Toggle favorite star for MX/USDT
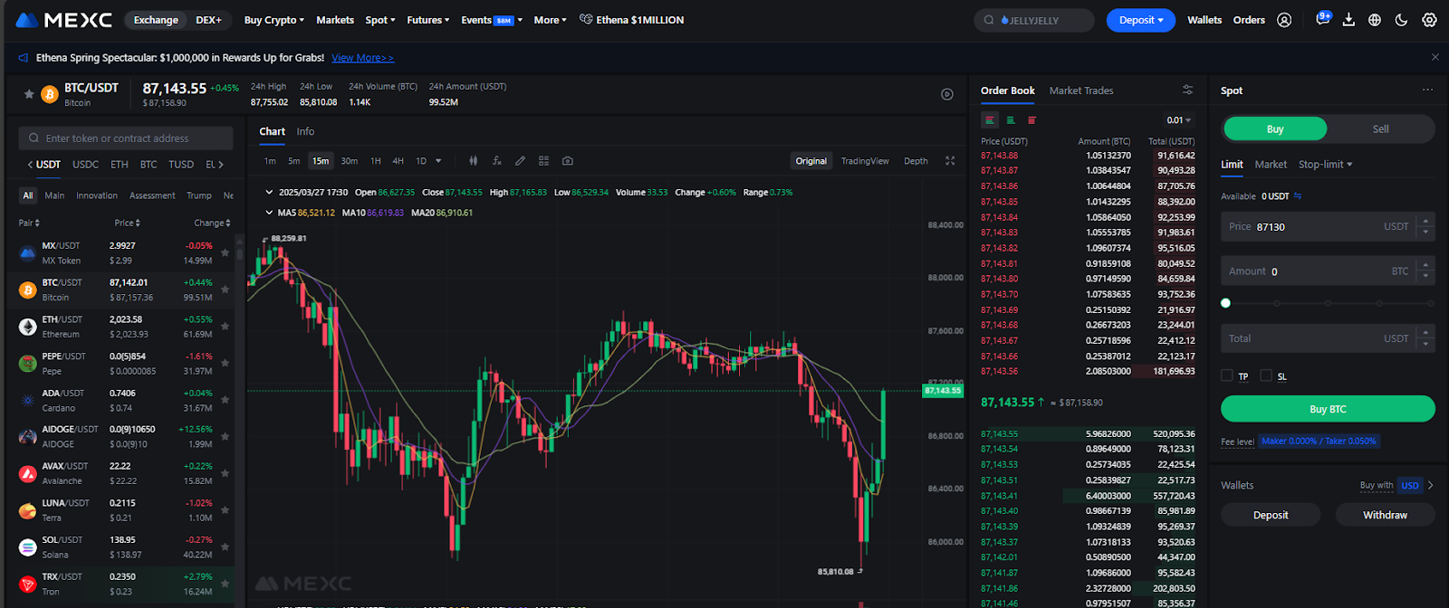The image size is (1449, 608). point(225,253)
